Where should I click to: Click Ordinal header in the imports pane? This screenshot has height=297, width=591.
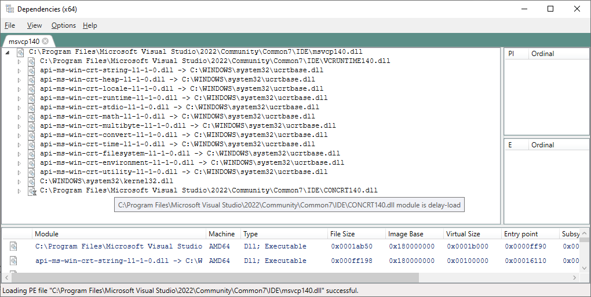(559, 54)
